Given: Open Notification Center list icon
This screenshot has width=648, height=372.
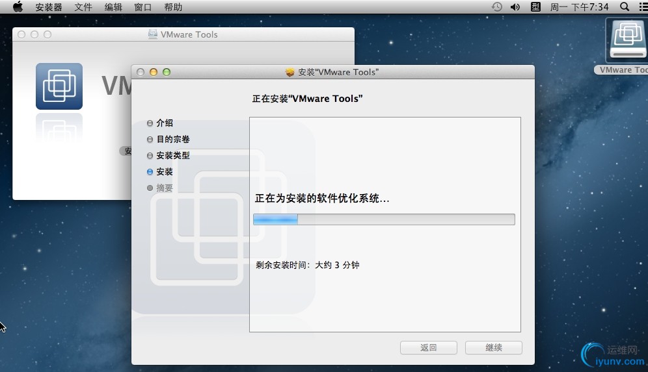Looking at the screenshot, I should pos(643,7).
